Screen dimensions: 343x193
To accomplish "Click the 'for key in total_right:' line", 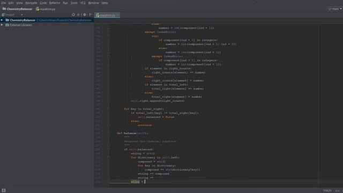I will point(144,109).
